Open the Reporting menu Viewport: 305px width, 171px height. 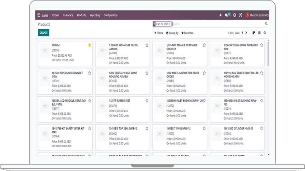tap(95, 15)
